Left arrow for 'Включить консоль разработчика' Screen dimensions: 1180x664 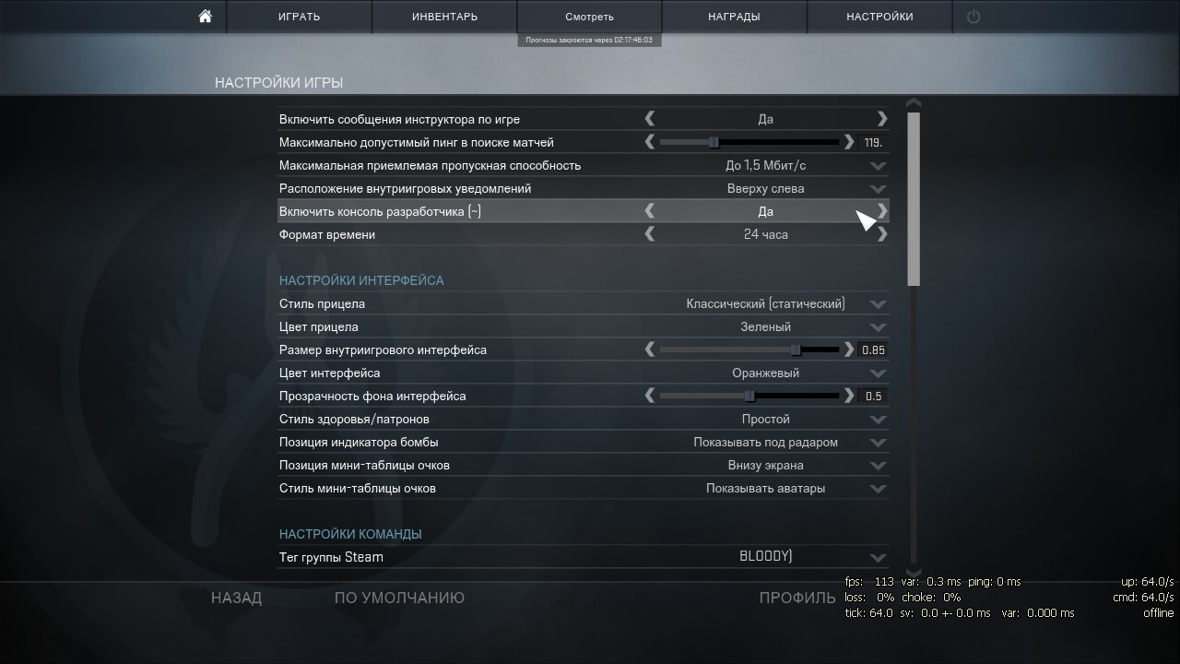[x=650, y=211]
